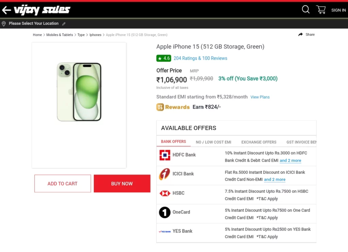348x252 pixels.
Task: Open the search magnifier icon
Action: (306, 9)
